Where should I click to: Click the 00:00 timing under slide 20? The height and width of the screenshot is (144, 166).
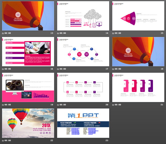[x=63, y=105]
